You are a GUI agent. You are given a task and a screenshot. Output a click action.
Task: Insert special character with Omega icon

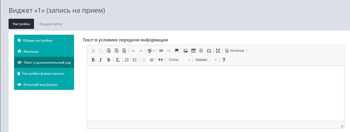pos(209,51)
